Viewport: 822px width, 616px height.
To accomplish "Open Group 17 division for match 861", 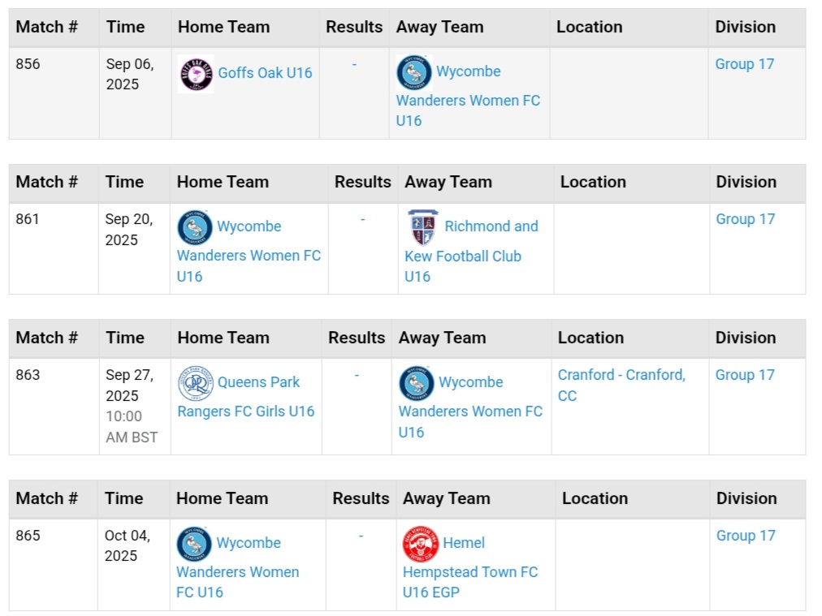I will [x=745, y=219].
